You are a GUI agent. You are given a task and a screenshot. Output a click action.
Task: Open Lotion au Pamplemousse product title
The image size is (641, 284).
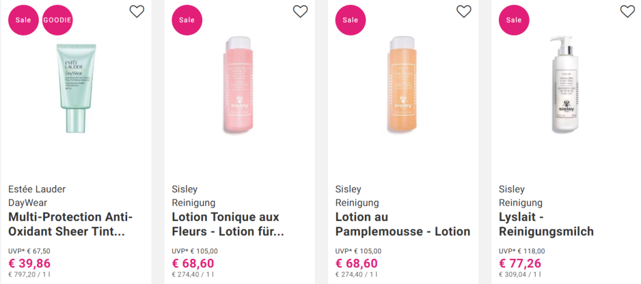(x=403, y=224)
